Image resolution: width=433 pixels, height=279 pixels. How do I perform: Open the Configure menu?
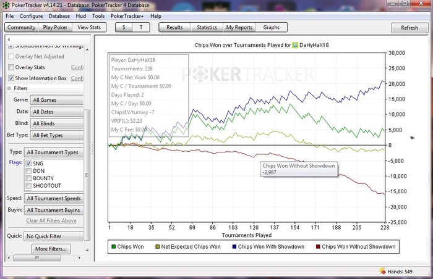click(x=31, y=16)
